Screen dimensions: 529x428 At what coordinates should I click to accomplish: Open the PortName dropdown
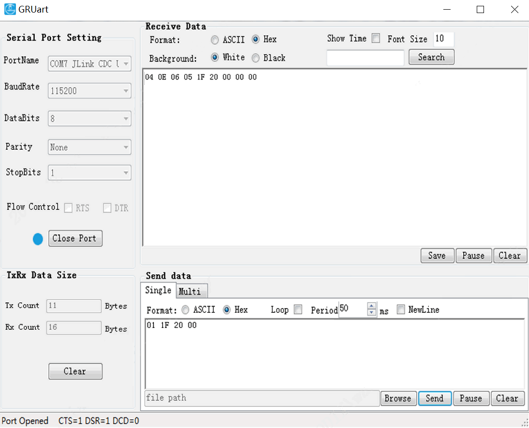coord(90,64)
